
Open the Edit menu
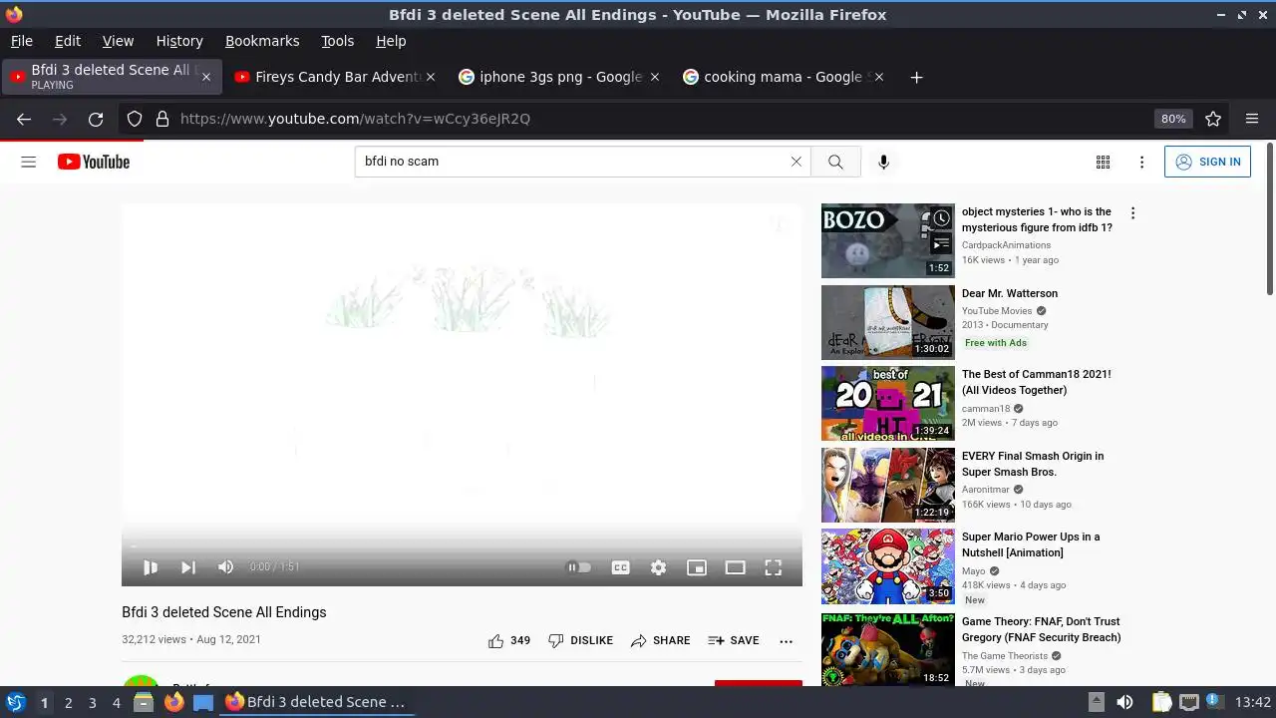68,41
